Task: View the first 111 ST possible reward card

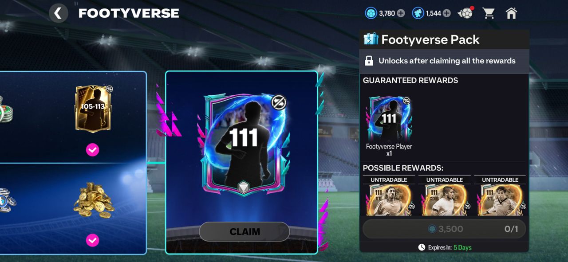Action: (x=389, y=200)
